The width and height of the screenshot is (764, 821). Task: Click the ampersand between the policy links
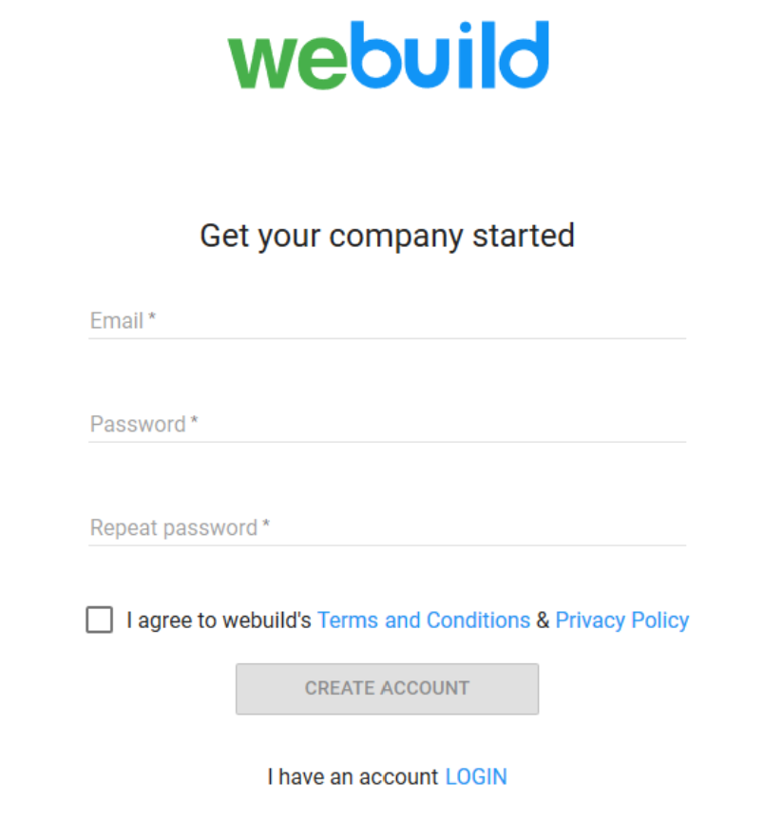pyautogui.click(x=543, y=621)
